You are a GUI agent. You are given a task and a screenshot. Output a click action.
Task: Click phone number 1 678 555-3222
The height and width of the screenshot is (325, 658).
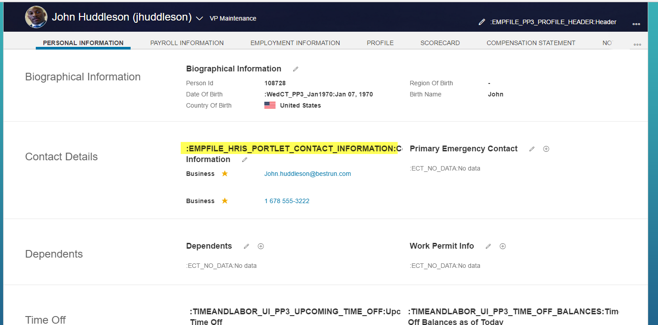pos(287,201)
